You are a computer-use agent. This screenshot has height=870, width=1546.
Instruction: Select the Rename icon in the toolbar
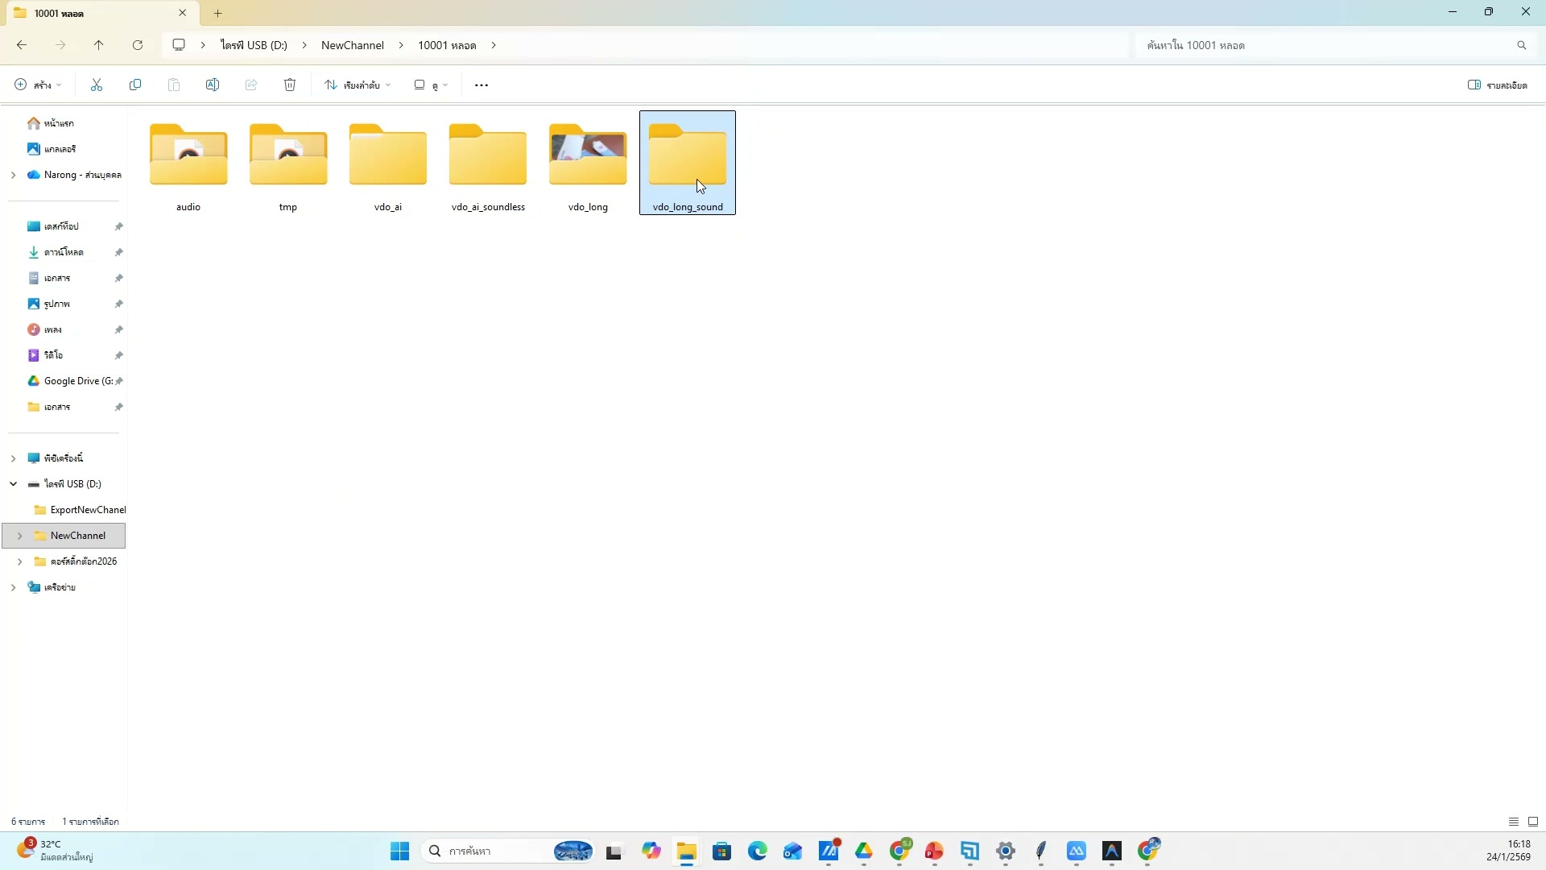tap(213, 85)
